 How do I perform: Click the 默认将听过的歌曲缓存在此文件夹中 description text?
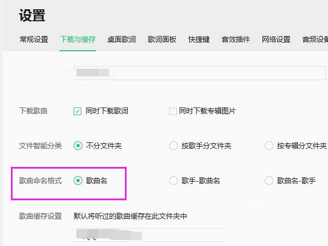tap(130, 216)
